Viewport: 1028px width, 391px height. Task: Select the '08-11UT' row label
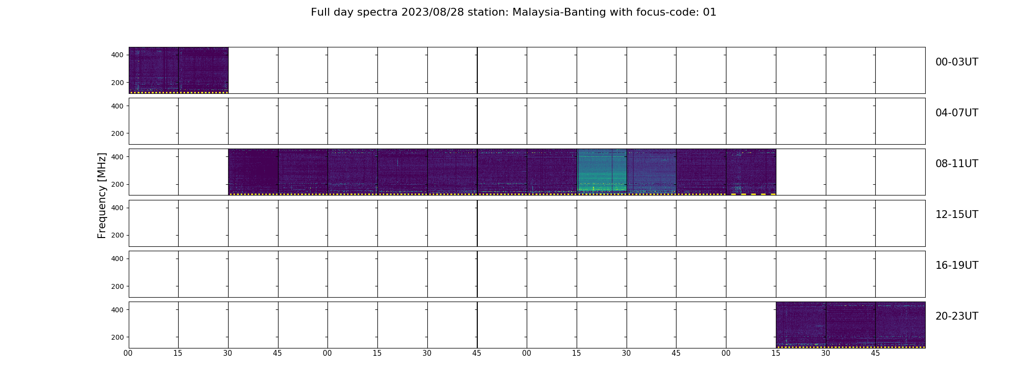[957, 164]
